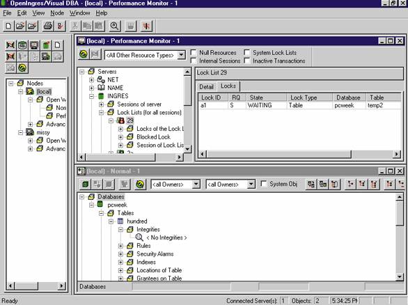Click the monitor icon in Nodes panel toolbar
408x305 pixels.
[34, 45]
